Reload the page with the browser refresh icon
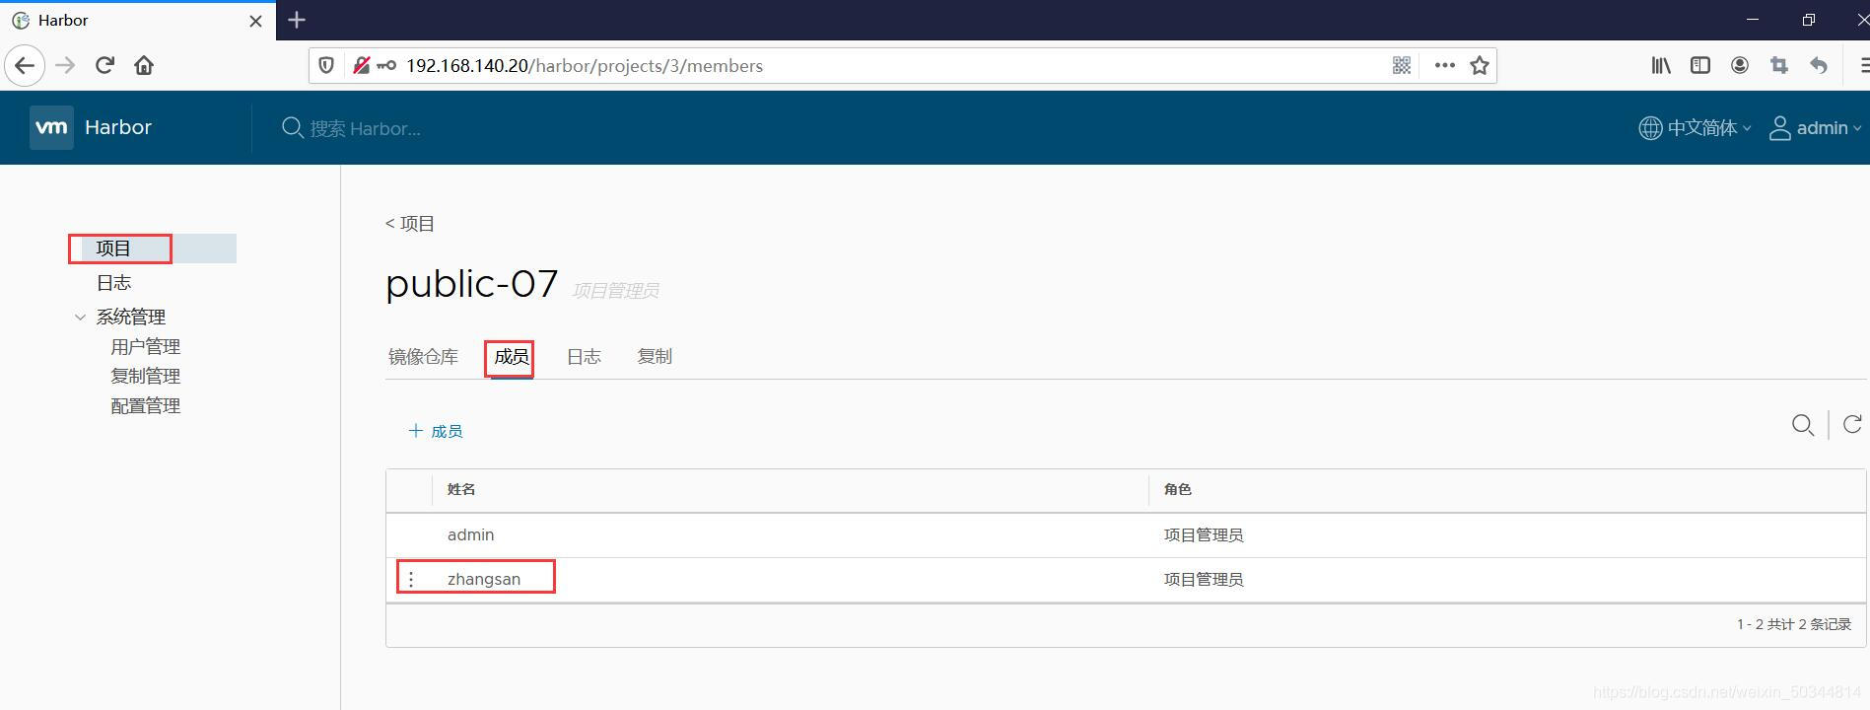Image resolution: width=1870 pixels, height=710 pixels. (x=104, y=66)
